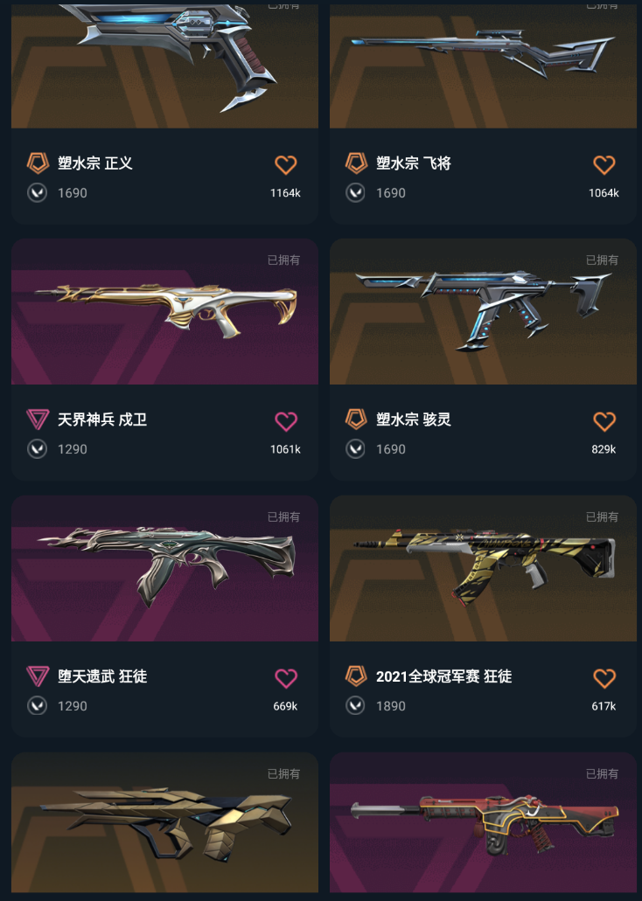This screenshot has height=901, width=642.
Task: Favorite the 堕天遗武 狂徒 skin
Action: coord(285,678)
